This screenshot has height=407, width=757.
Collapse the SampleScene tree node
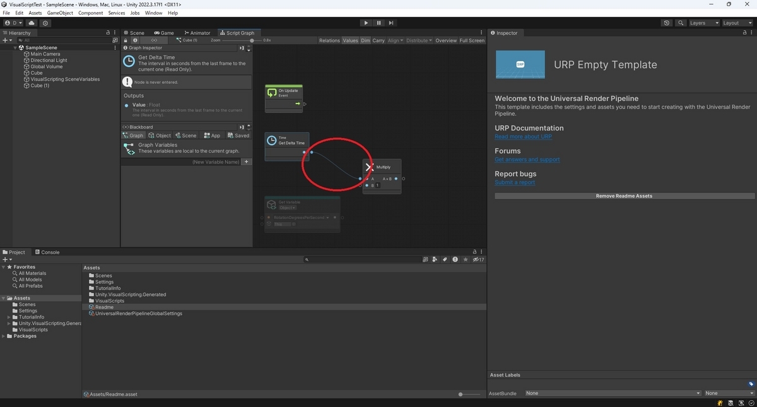click(15, 47)
